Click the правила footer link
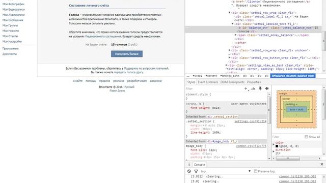The height and width of the screenshot is (183, 326). click(x=104, y=81)
